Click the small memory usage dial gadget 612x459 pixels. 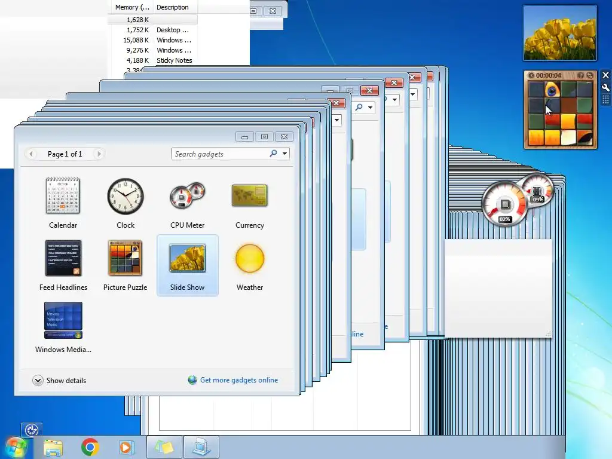(x=537, y=191)
